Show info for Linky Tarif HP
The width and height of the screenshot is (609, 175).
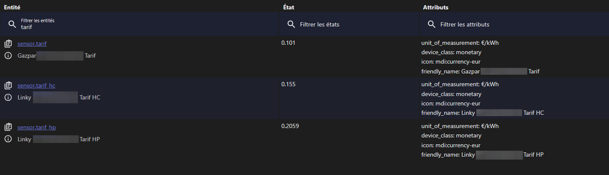tap(8, 139)
